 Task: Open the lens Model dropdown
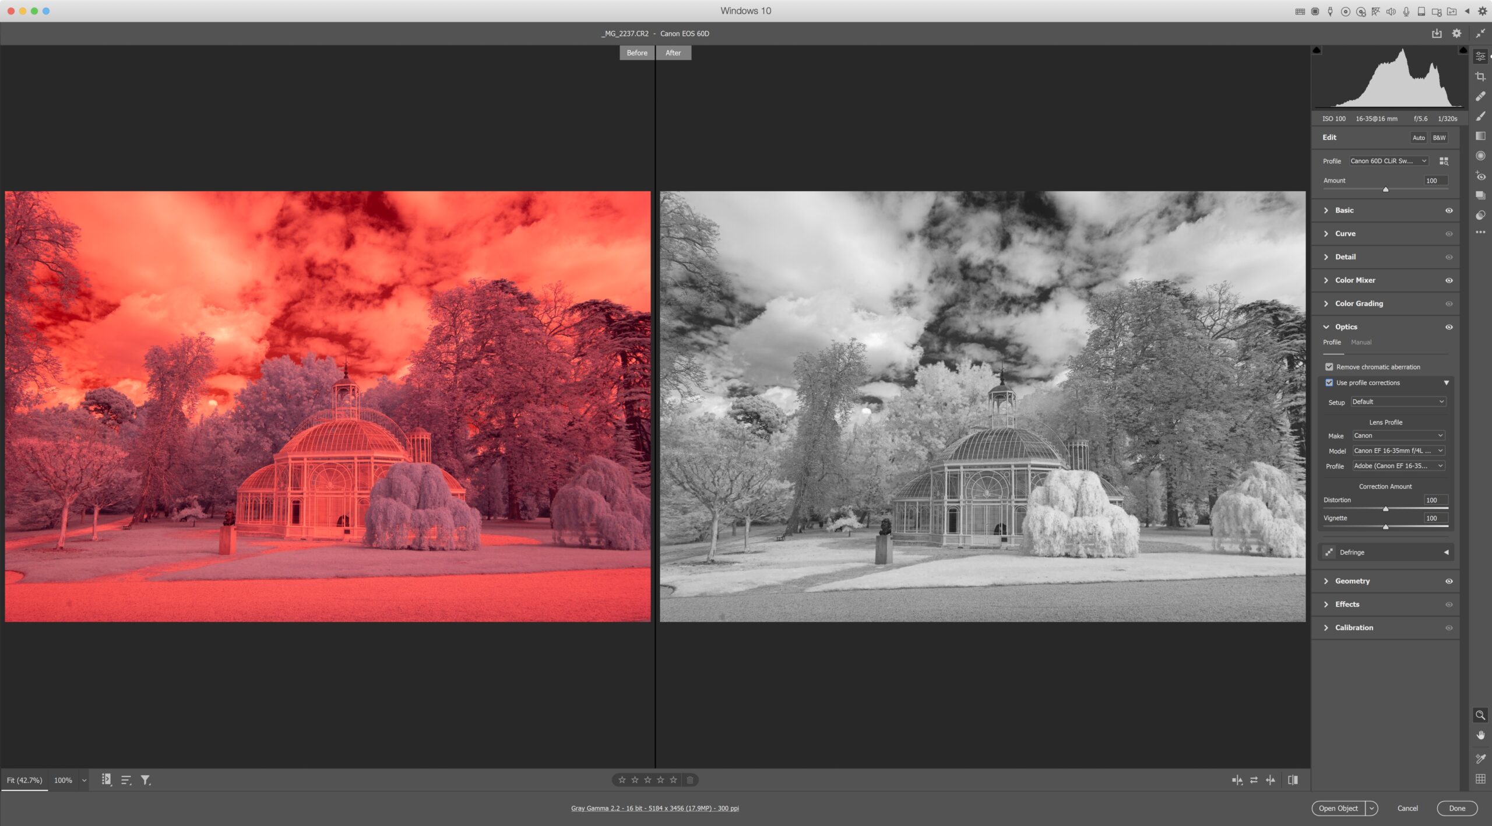point(1398,451)
